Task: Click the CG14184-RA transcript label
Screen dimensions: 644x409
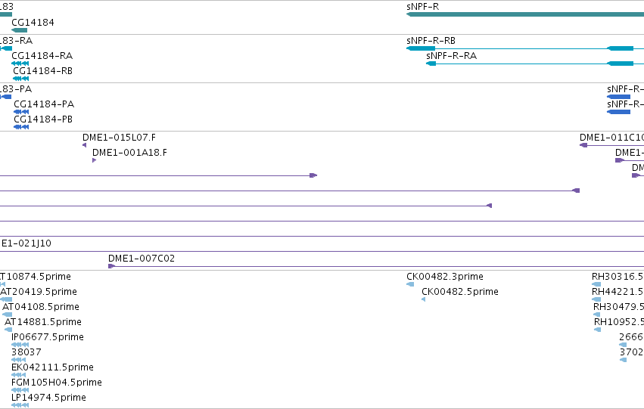Action: (42, 56)
